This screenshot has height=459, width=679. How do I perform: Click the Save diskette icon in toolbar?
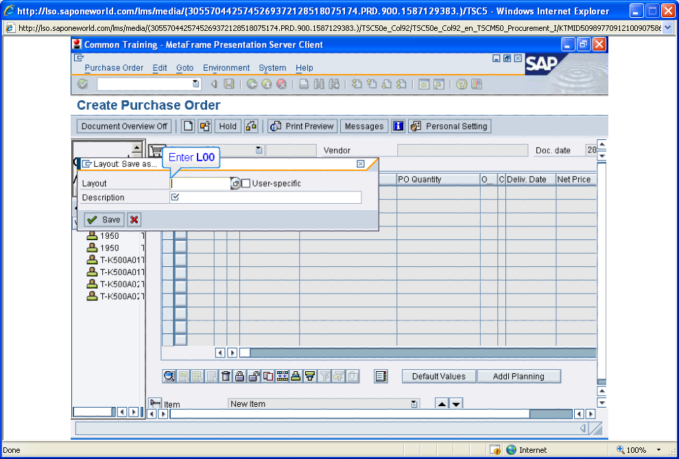coord(228,84)
